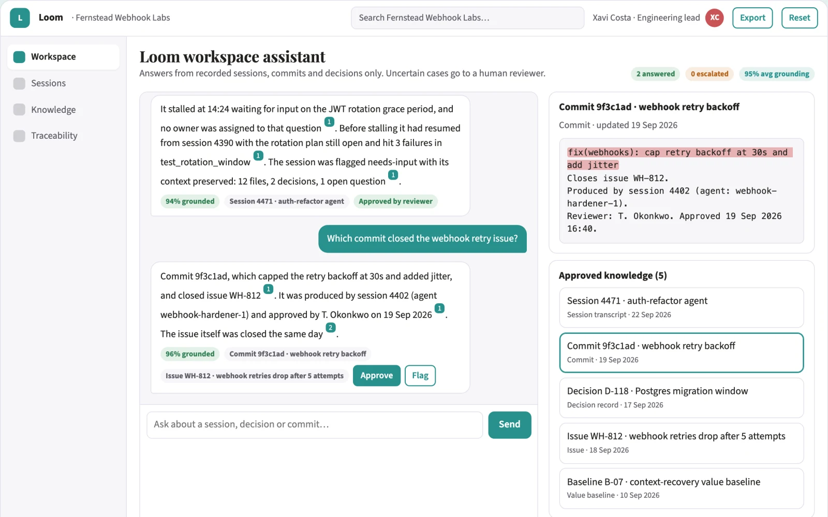Viewport: 828px width, 517px height.
Task: Open Session 4471 auth-refactor agent knowledge card
Action: pos(682,307)
